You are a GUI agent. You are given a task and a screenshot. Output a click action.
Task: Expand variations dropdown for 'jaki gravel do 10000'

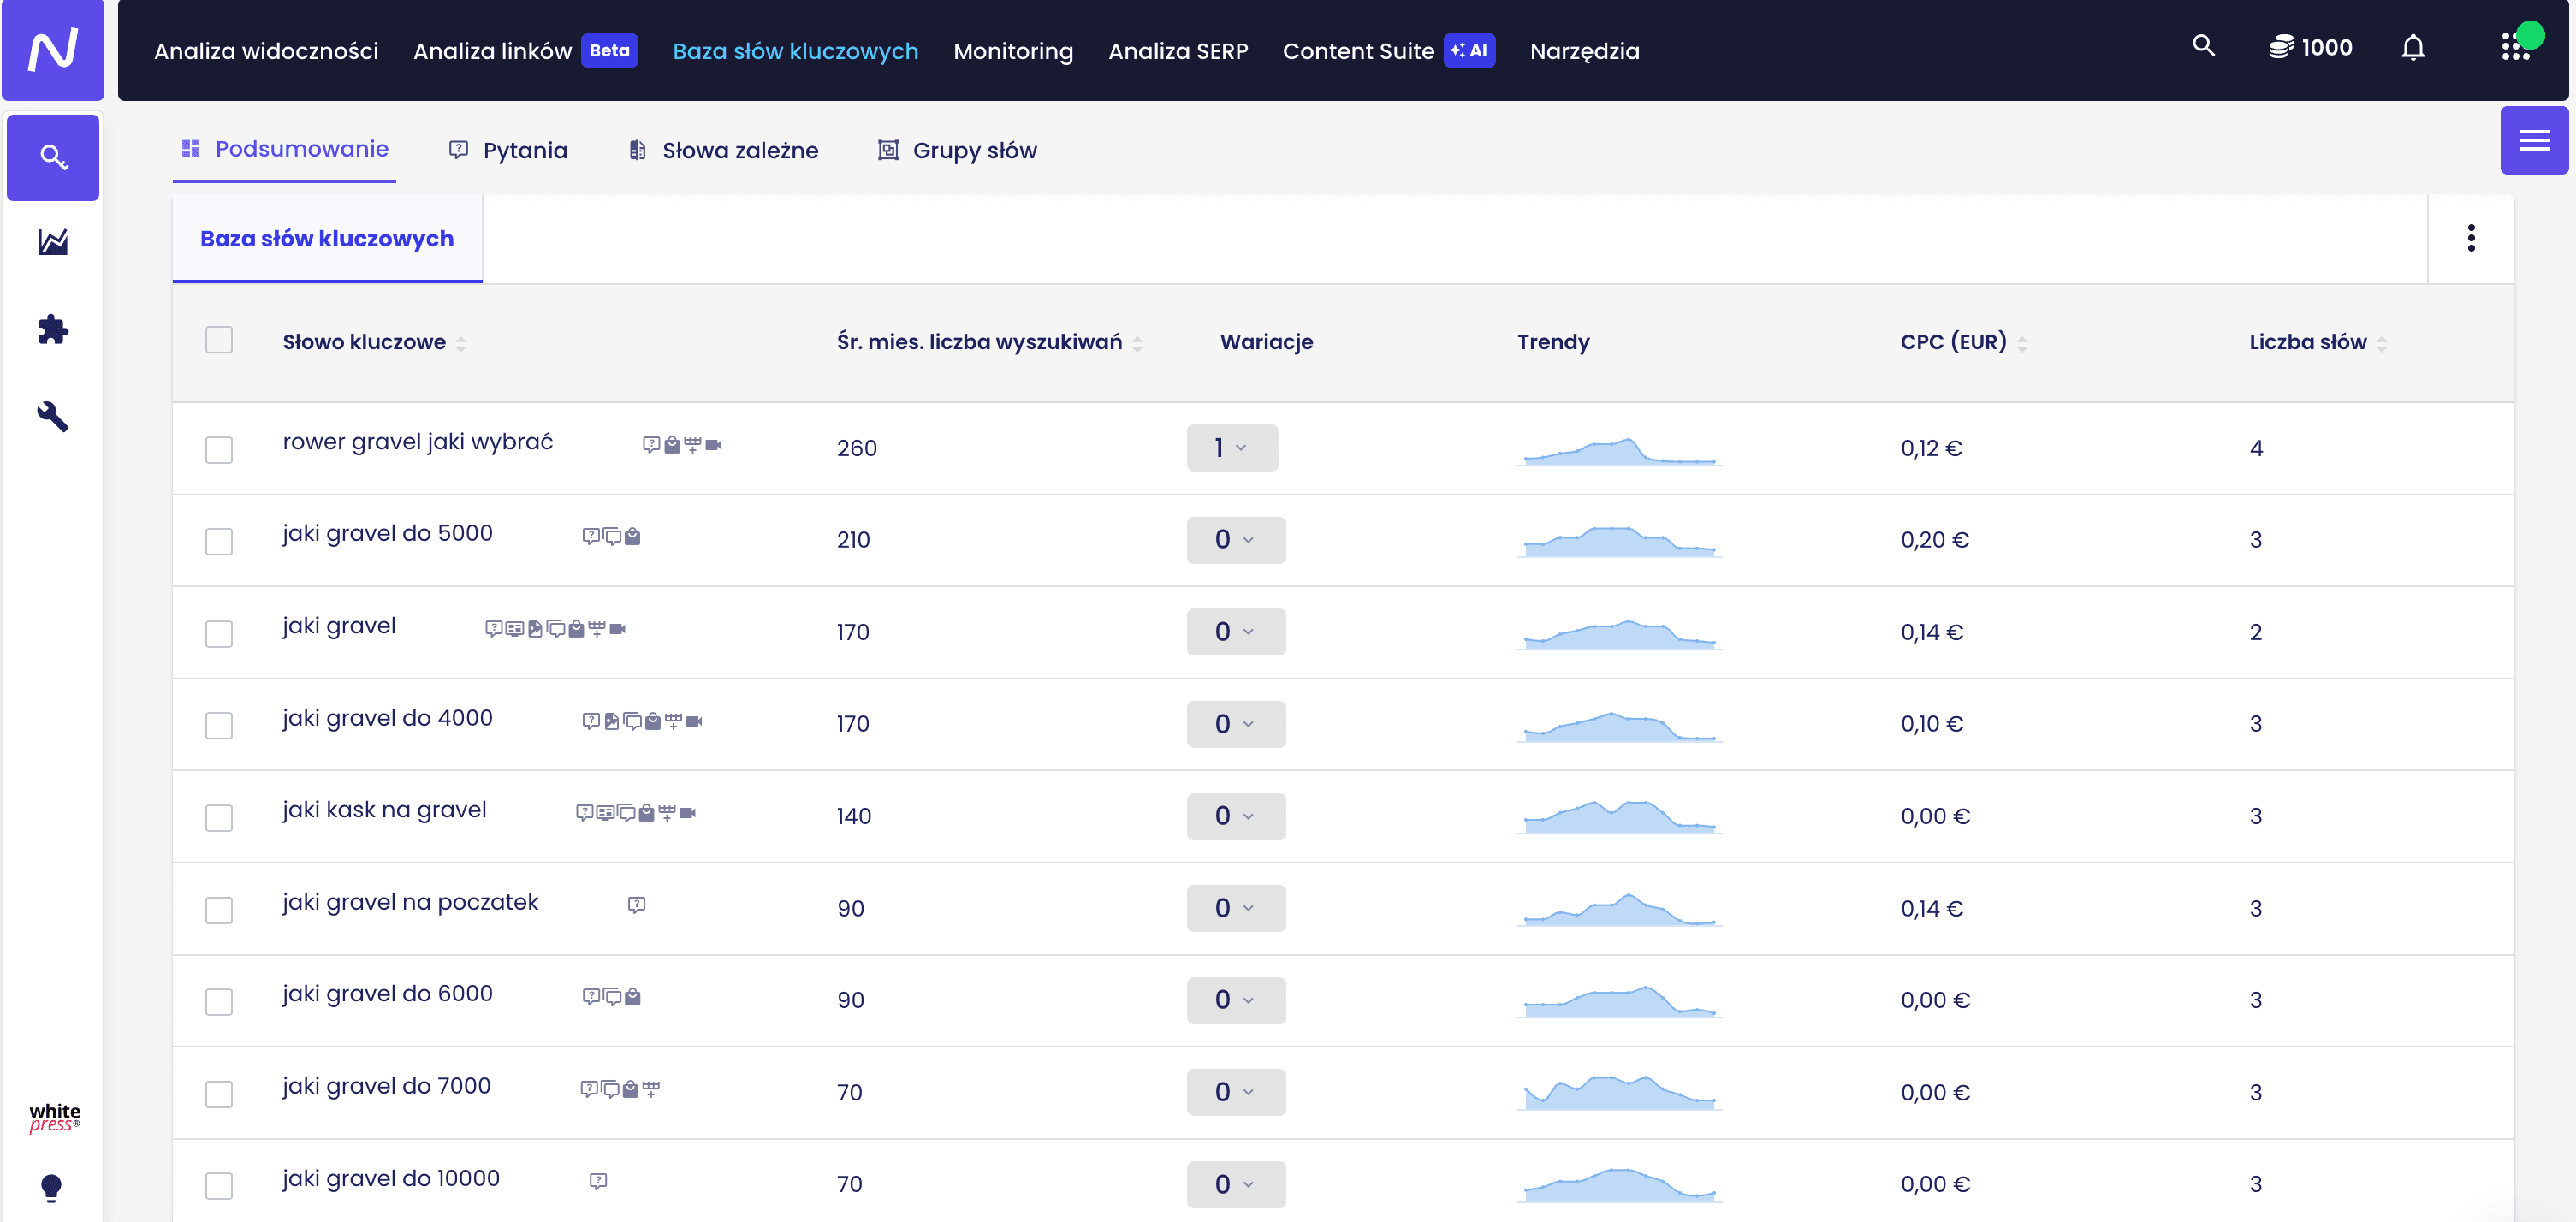click(x=1236, y=1184)
